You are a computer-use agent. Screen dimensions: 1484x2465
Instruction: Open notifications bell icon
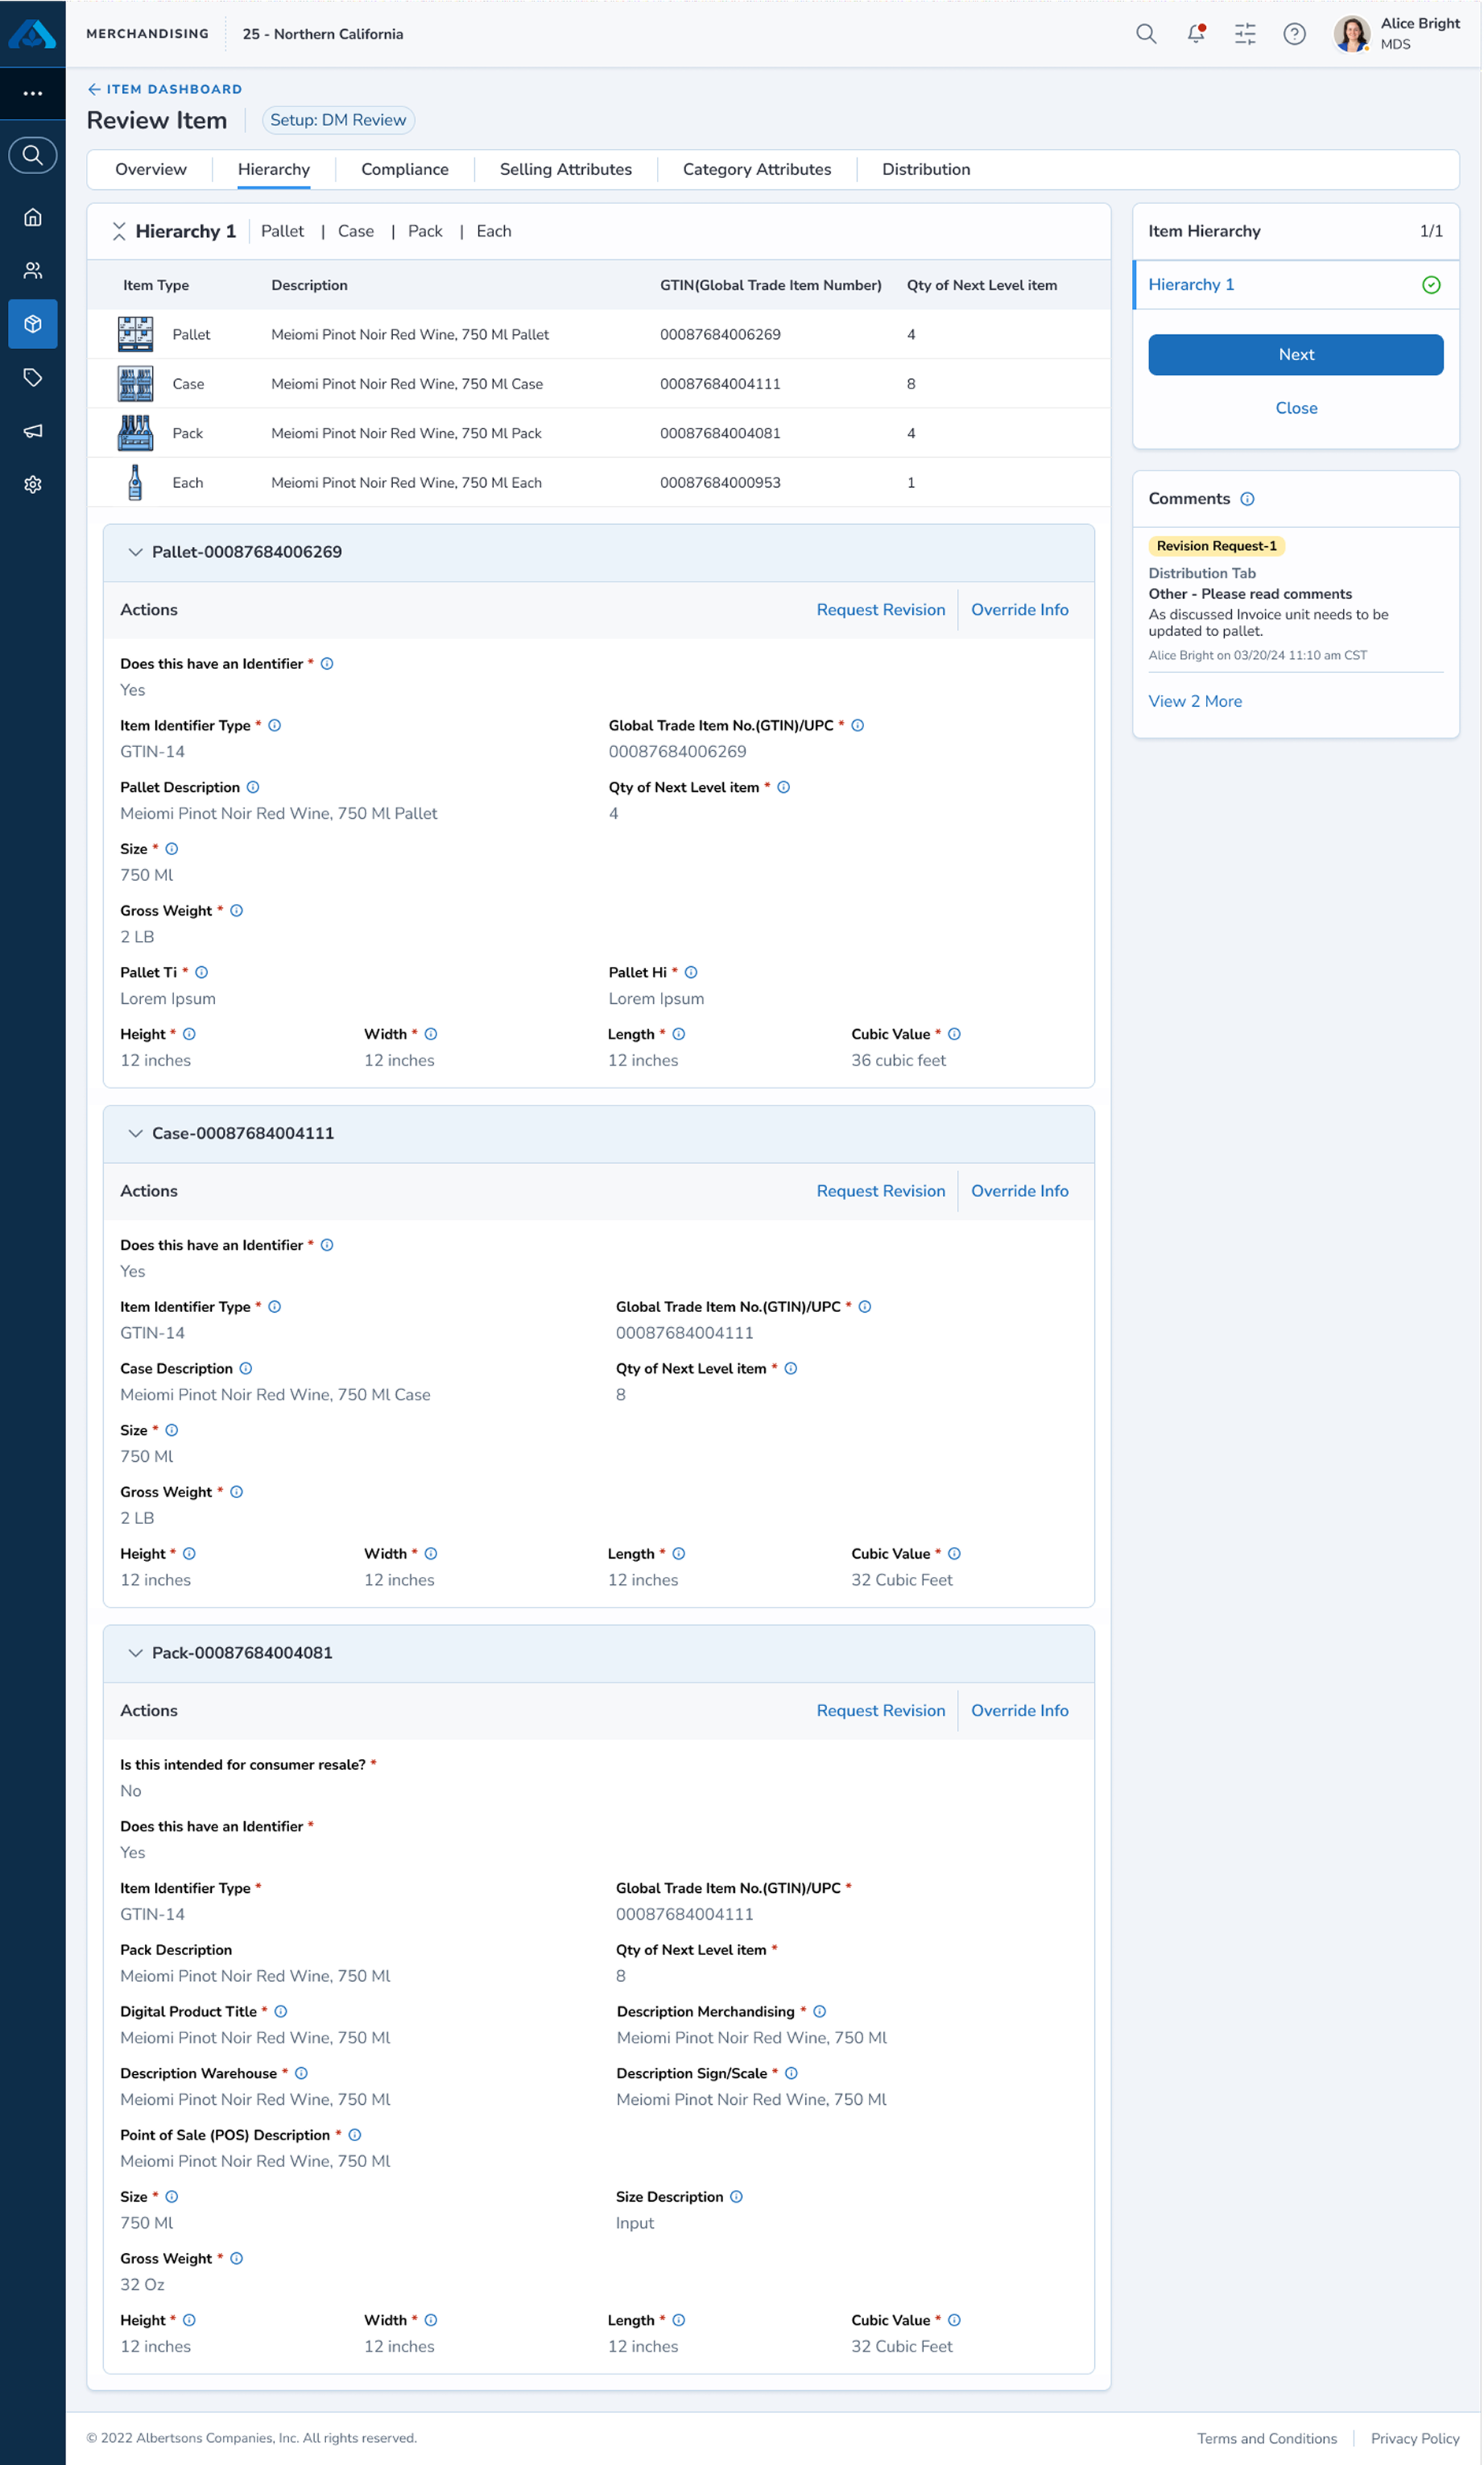point(1196,34)
